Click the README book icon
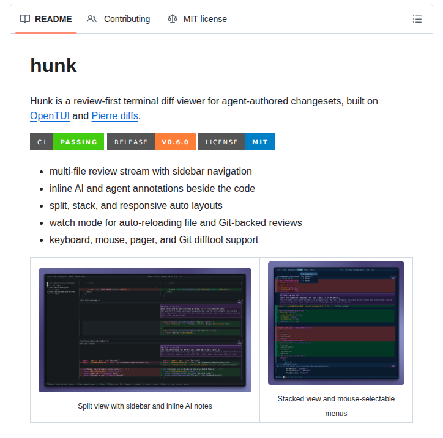The height and width of the screenshot is (438, 443). tap(25, 19)
